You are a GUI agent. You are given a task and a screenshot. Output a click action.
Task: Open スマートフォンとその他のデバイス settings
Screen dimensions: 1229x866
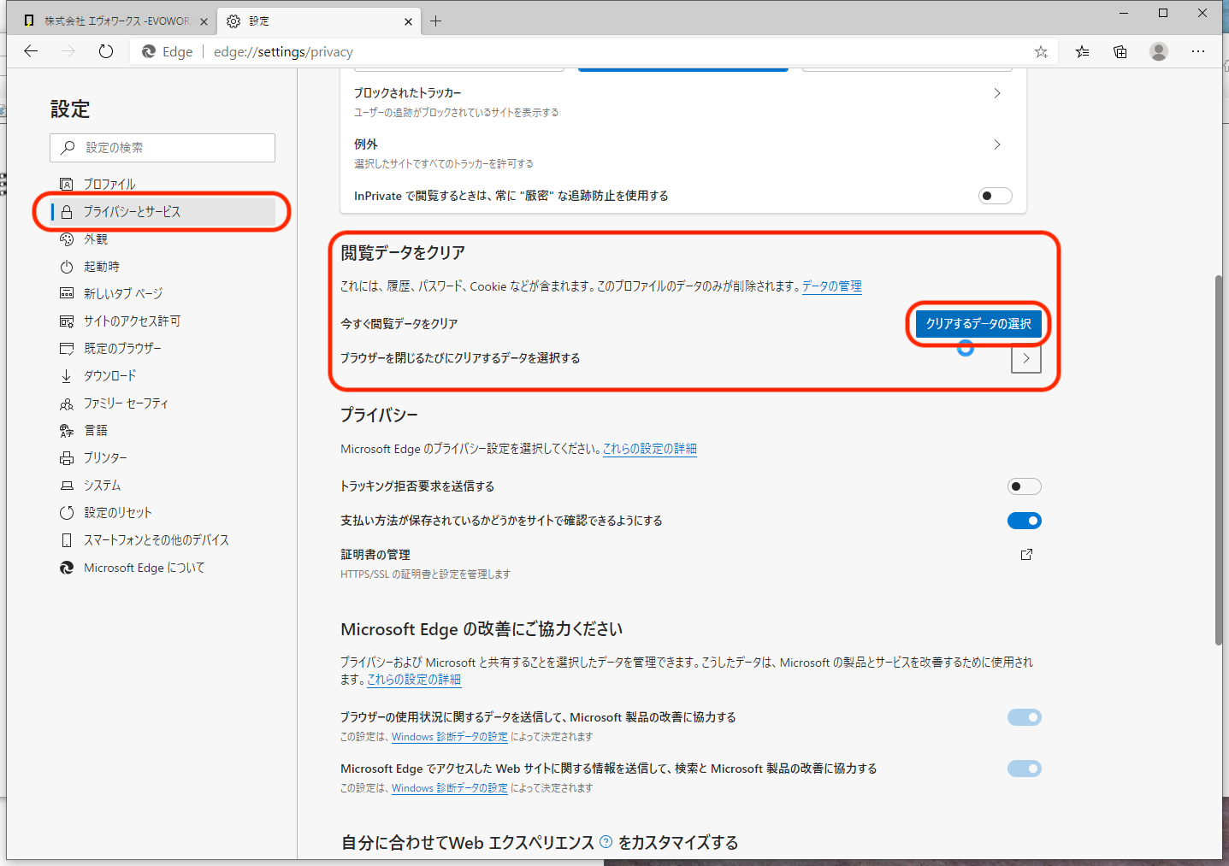coord(162,539)
